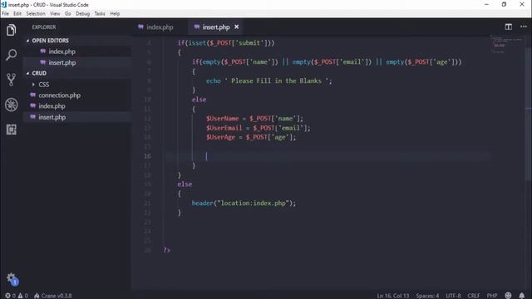Click the echo 'Please Fill in the Blanks' line
532x299 pixels.
269,81
